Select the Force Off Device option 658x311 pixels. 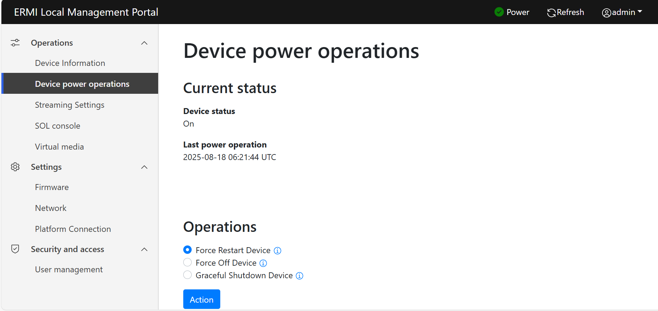pos(187,263)
